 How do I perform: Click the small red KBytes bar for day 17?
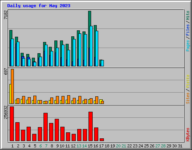click(102, 139)
